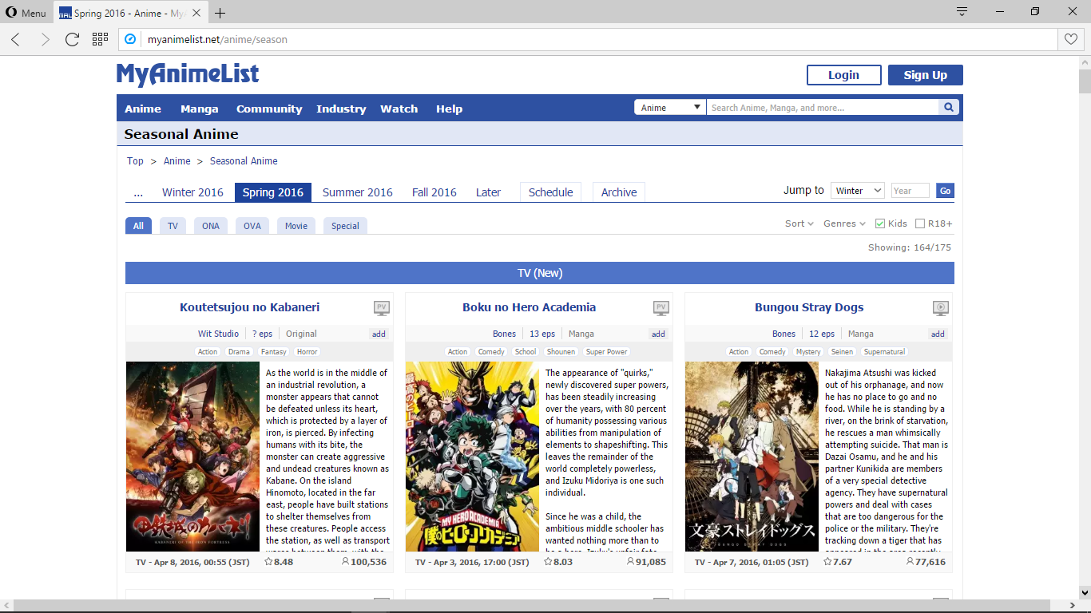Click the browser address bar
1091x613 pixels.
(599, 39)
